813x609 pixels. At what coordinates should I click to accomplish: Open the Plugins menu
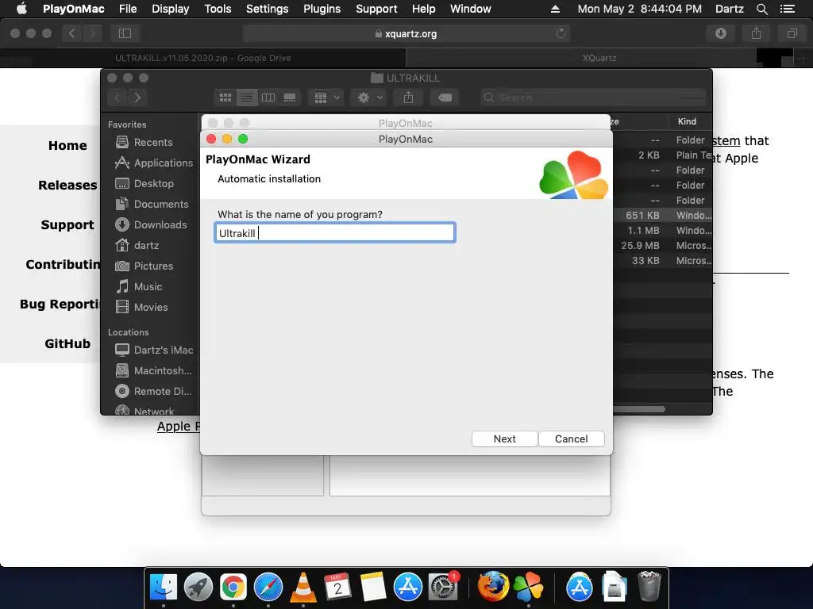tap(322, 9)
